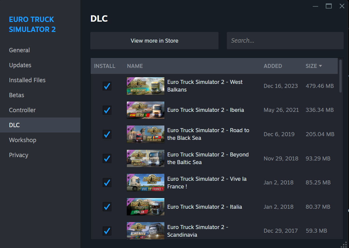Screen dimensions: 349x248
Task: Click the '93.29 MB' size value
Action: pos(318,158)
